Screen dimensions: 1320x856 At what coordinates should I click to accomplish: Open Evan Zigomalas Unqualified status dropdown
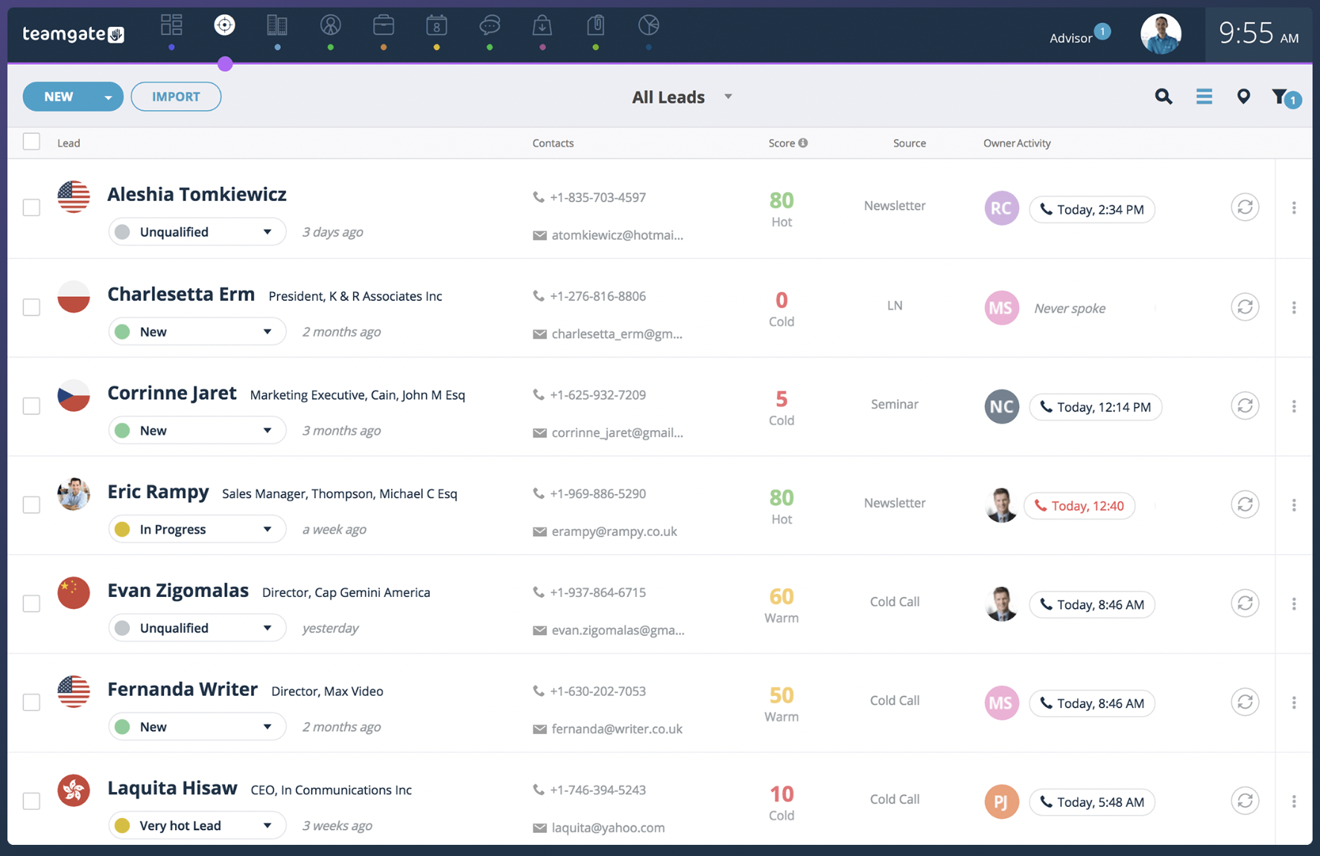coord(197,628)
